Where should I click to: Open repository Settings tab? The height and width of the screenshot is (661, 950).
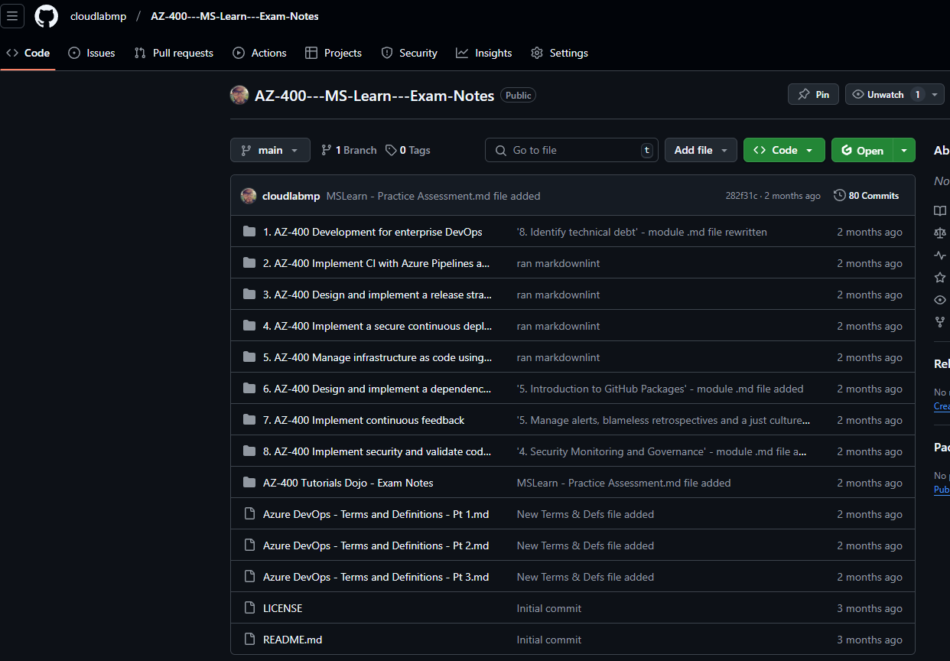click(559, 53)
